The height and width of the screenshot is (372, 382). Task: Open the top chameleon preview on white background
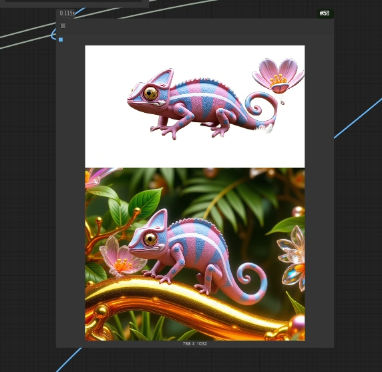pos(194,106)
